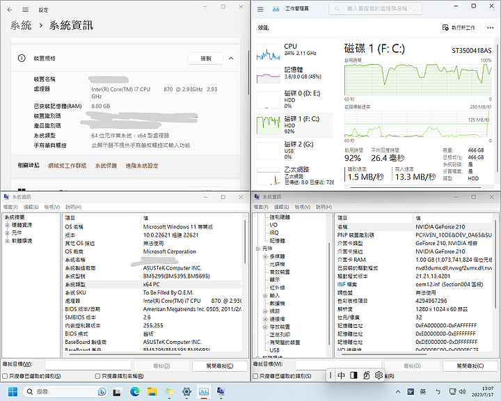Open 檔案(F) menu in the left System Information window
Screen dimensions: 501x401
(x=10, y=207)
